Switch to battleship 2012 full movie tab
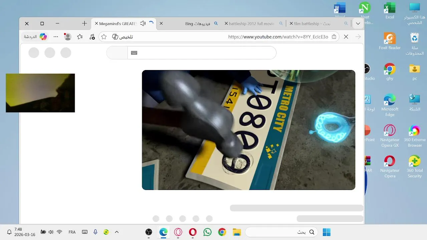The image size is (427, 240). (x=254, y=24)
